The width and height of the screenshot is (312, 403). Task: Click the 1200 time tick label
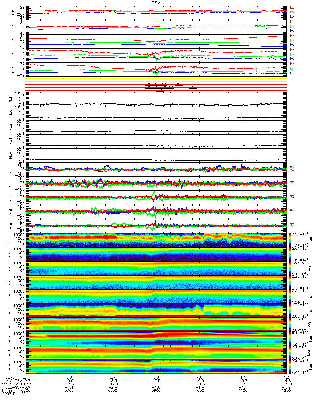pos(286,391)
